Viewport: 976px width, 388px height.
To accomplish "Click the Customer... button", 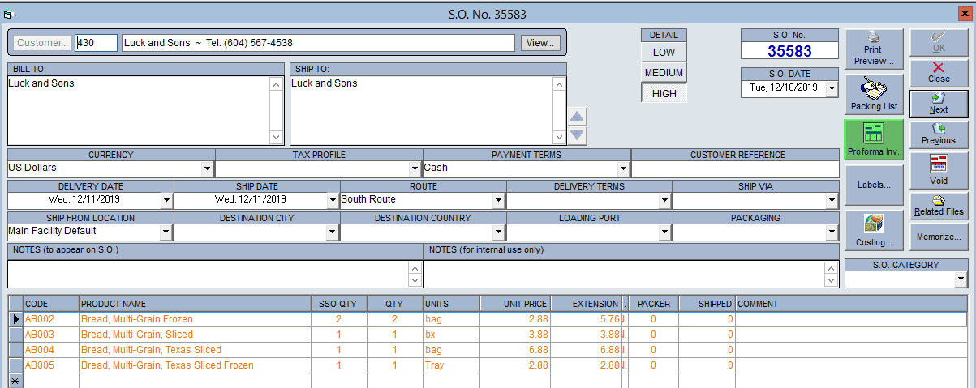I will pos(42,43).
